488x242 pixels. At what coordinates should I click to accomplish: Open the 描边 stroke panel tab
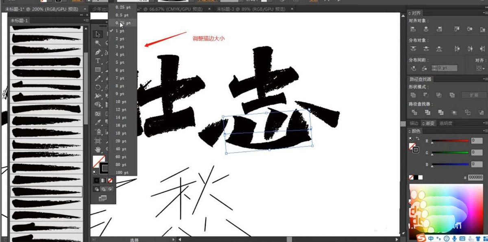(x=414, y=123)
